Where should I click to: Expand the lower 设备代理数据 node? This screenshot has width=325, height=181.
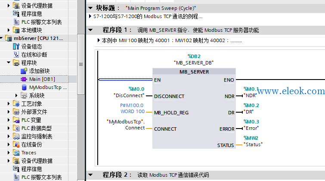coord(9,161)
